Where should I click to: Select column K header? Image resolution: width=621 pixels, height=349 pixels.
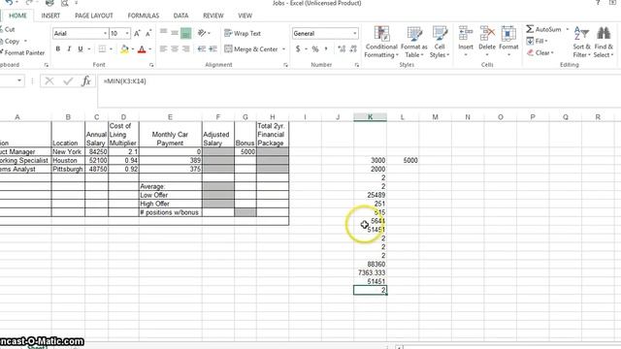(370, 117)
